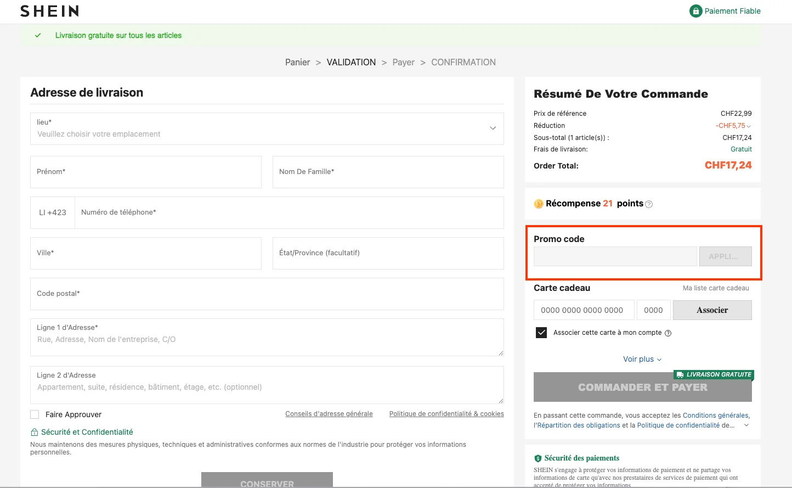Expand the Réduction details chevron
The width and height of the screenshot is (792, 488).
coord(750,125)
